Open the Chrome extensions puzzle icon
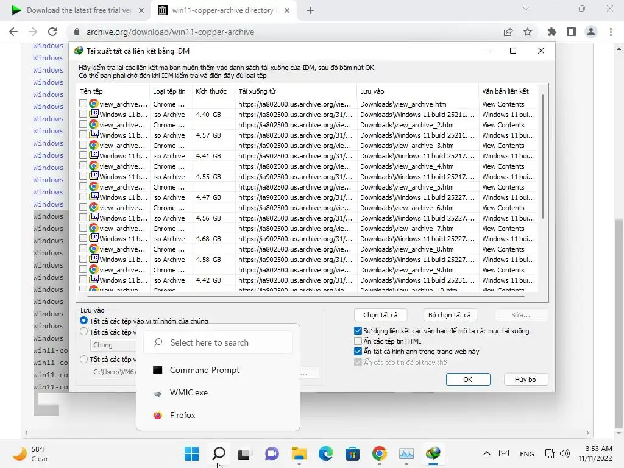Image resolution: width=624 pixels, height=468 pixels. (x=551, y=32)
